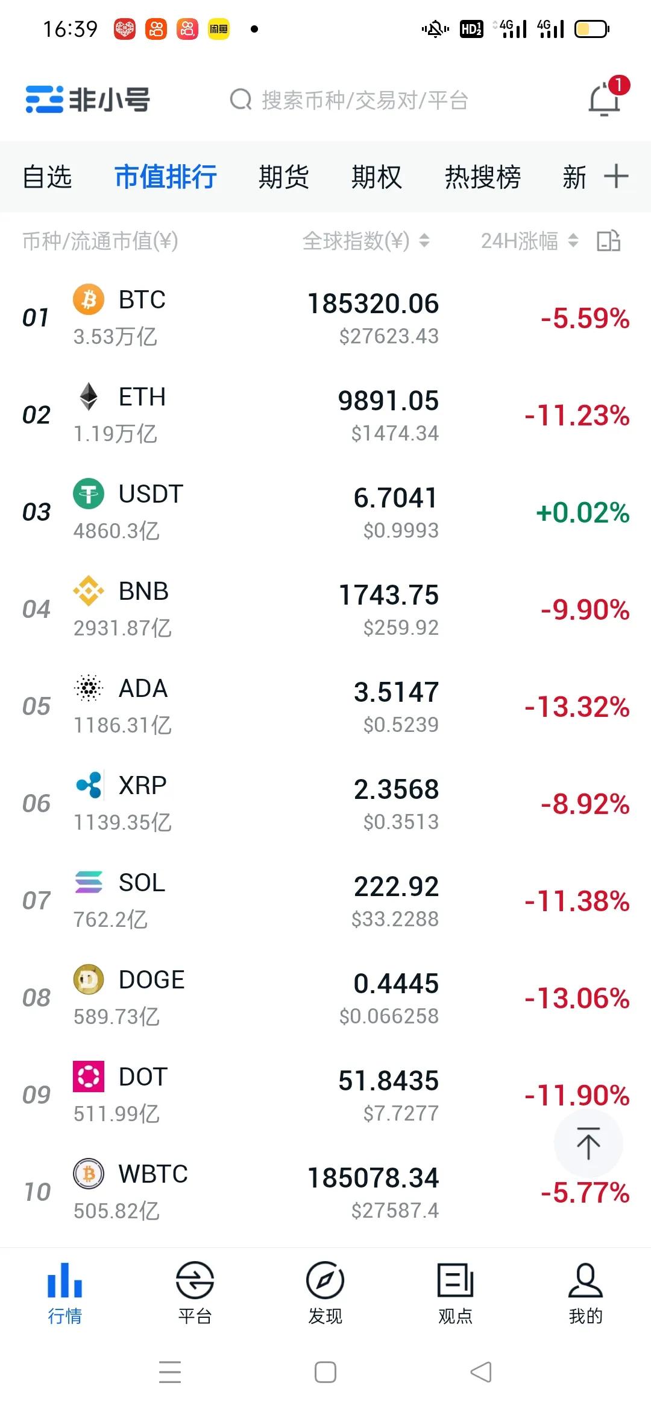Add a tab with the plus icon
This screenshot has width=651, height=1412.
click(x=616, y=176)
